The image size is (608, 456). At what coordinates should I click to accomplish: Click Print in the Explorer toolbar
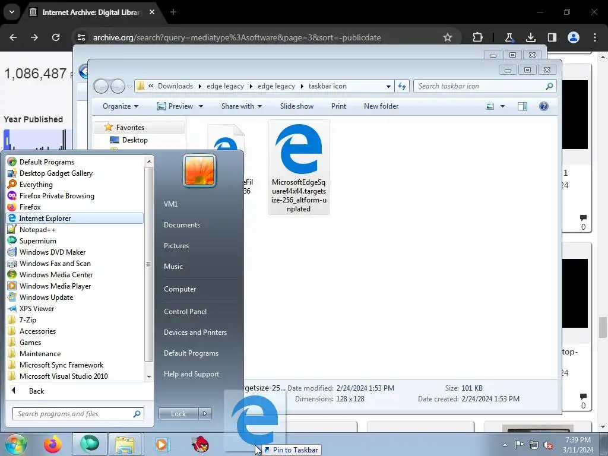(338, 106)
